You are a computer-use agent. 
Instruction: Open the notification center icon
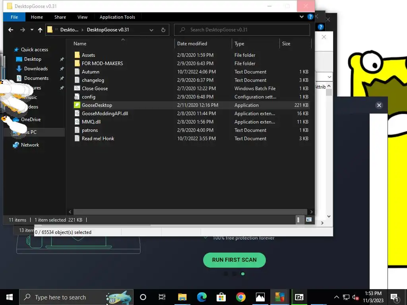point(394,297)
